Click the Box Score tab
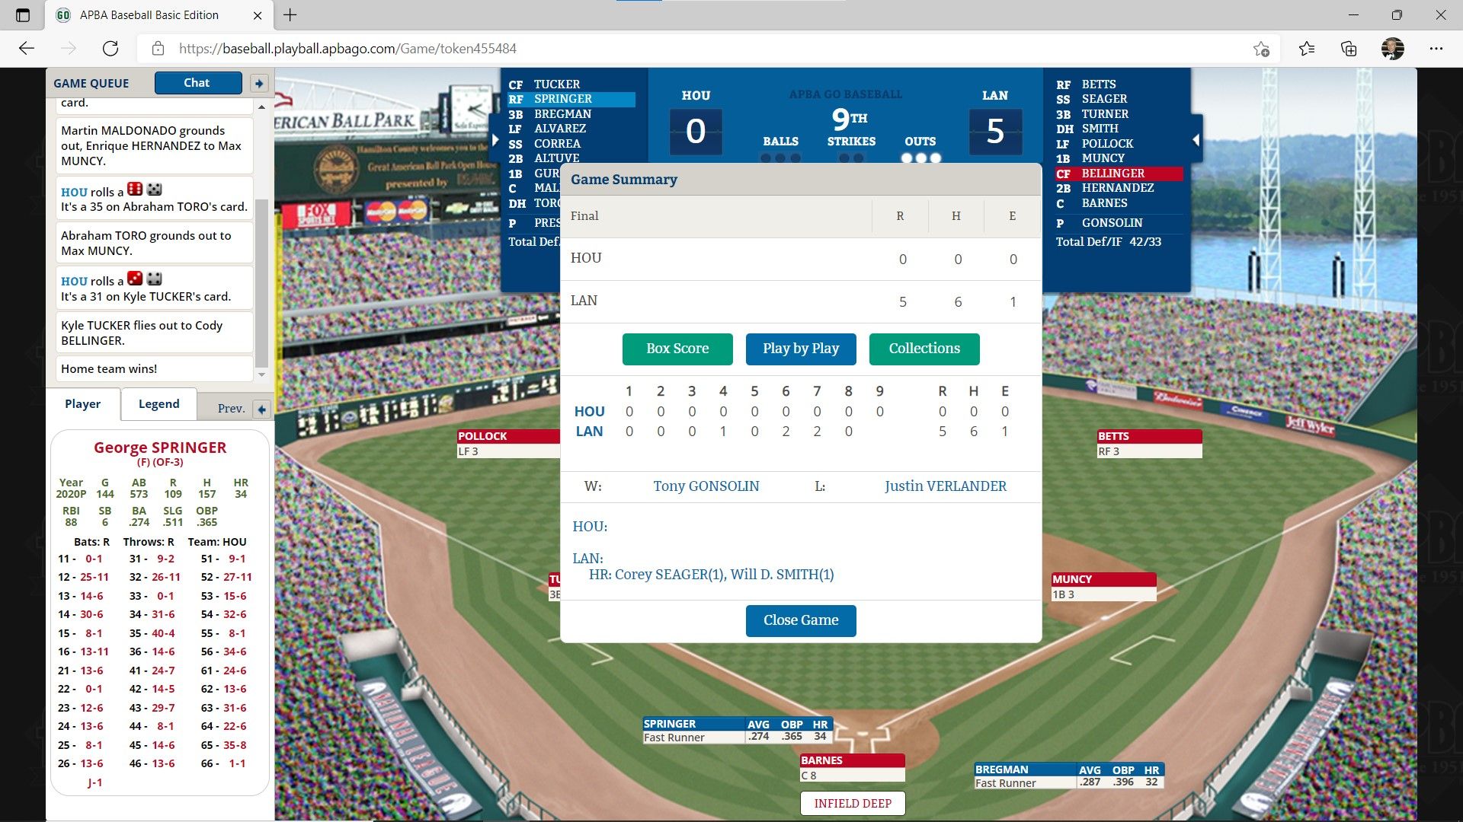Screen dimensions: 1463x822 tap(677, 349)
